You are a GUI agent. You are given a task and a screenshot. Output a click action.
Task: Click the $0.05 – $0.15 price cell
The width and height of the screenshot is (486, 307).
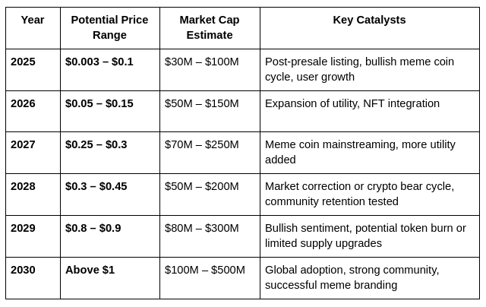coord(99,103)
